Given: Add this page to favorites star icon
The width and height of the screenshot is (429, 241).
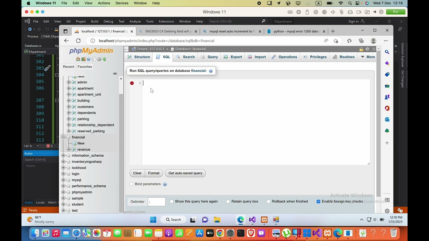Looking at the screenshot, I should [336, 41].
